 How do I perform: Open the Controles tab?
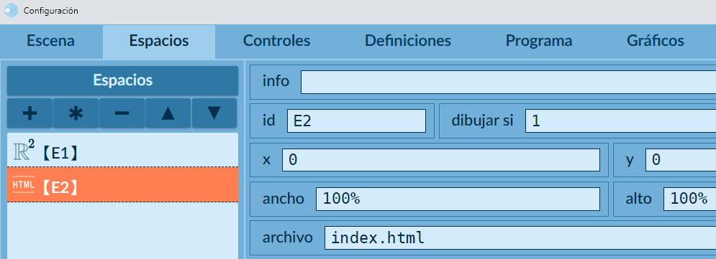coord(276,41)
